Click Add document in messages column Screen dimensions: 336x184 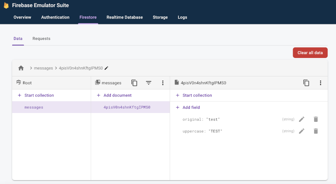(x=114, y=95)
